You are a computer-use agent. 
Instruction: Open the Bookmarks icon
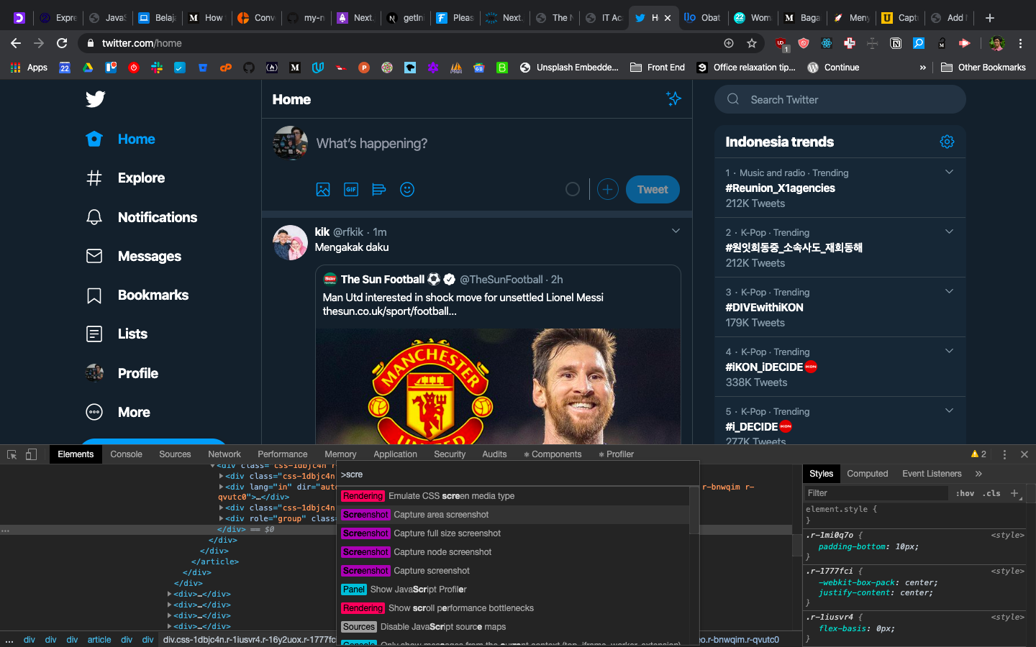click(x=94, y=295)
